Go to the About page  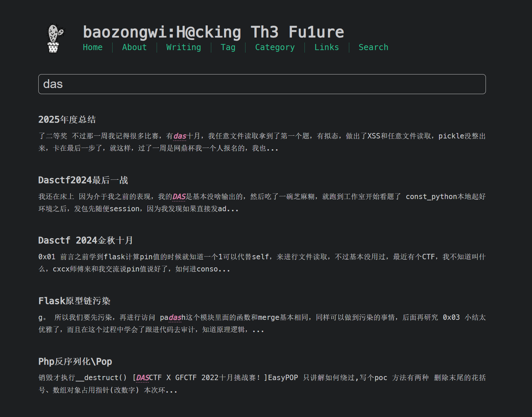(134, 47)
